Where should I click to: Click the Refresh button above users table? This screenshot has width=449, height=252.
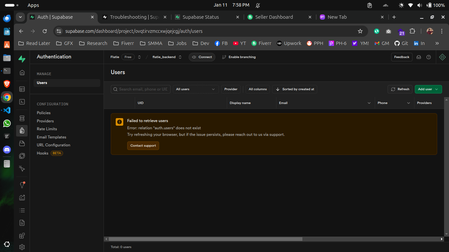click(x=400, y=89)
